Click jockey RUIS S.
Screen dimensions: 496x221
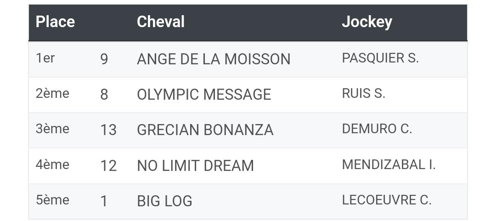coord(363,93)
